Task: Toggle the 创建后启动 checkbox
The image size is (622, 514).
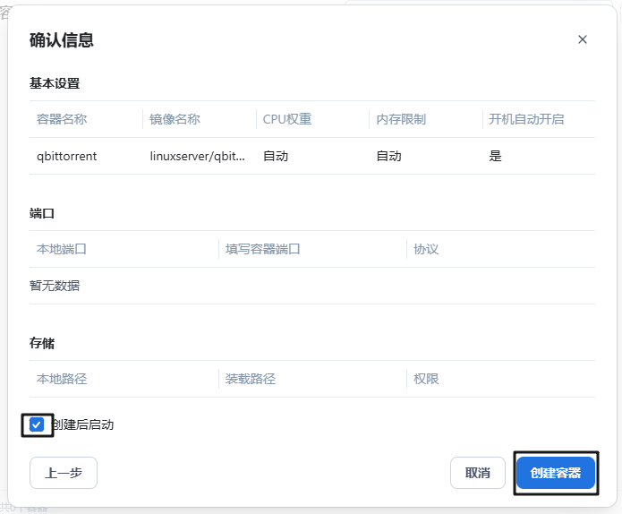Action: click(x=37, y=424)
